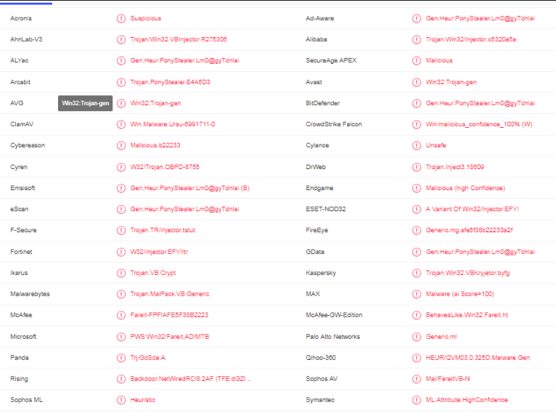Click the alert icon in the Cyren row

point(121,167)
